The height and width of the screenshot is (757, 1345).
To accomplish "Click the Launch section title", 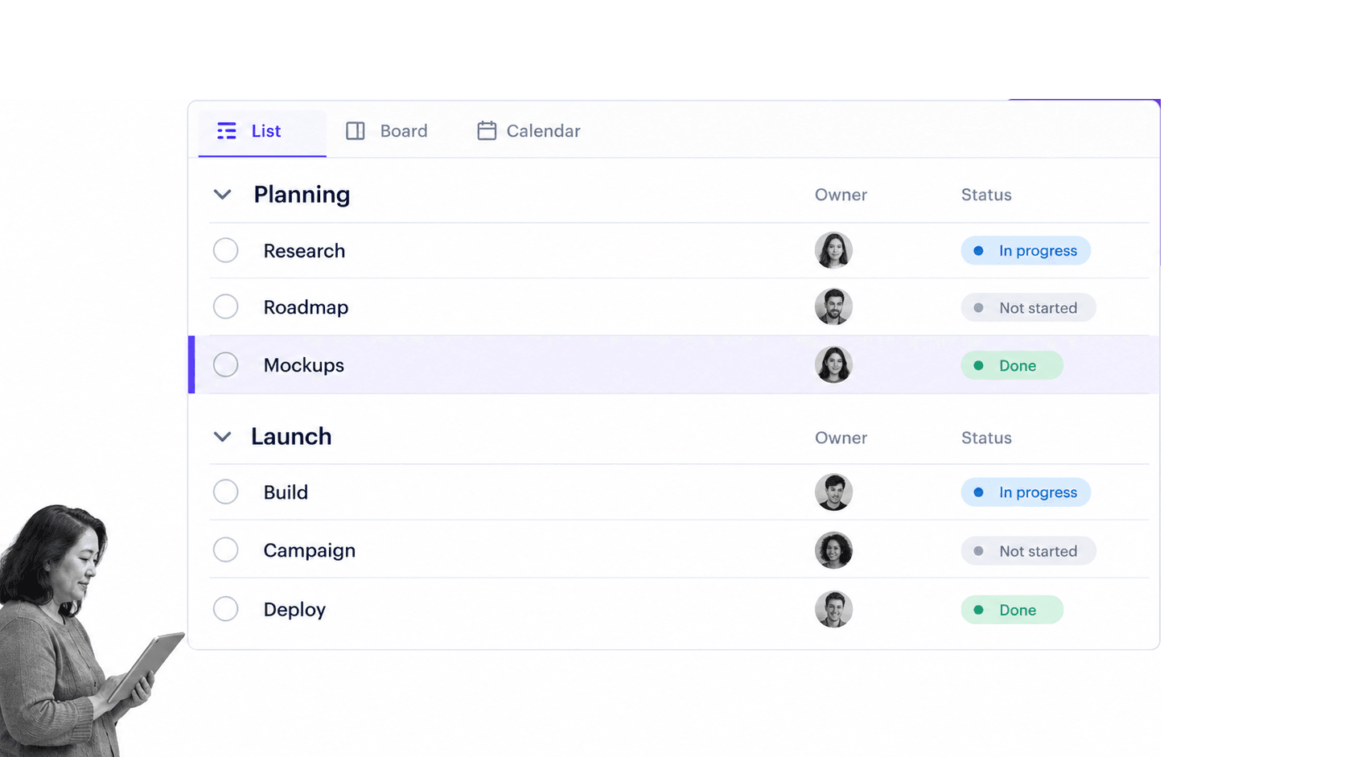I will [x=291, y=437].
